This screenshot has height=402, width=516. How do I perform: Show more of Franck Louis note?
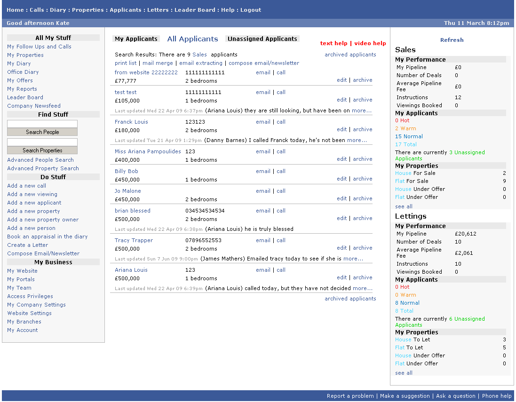tap(357, 141)
